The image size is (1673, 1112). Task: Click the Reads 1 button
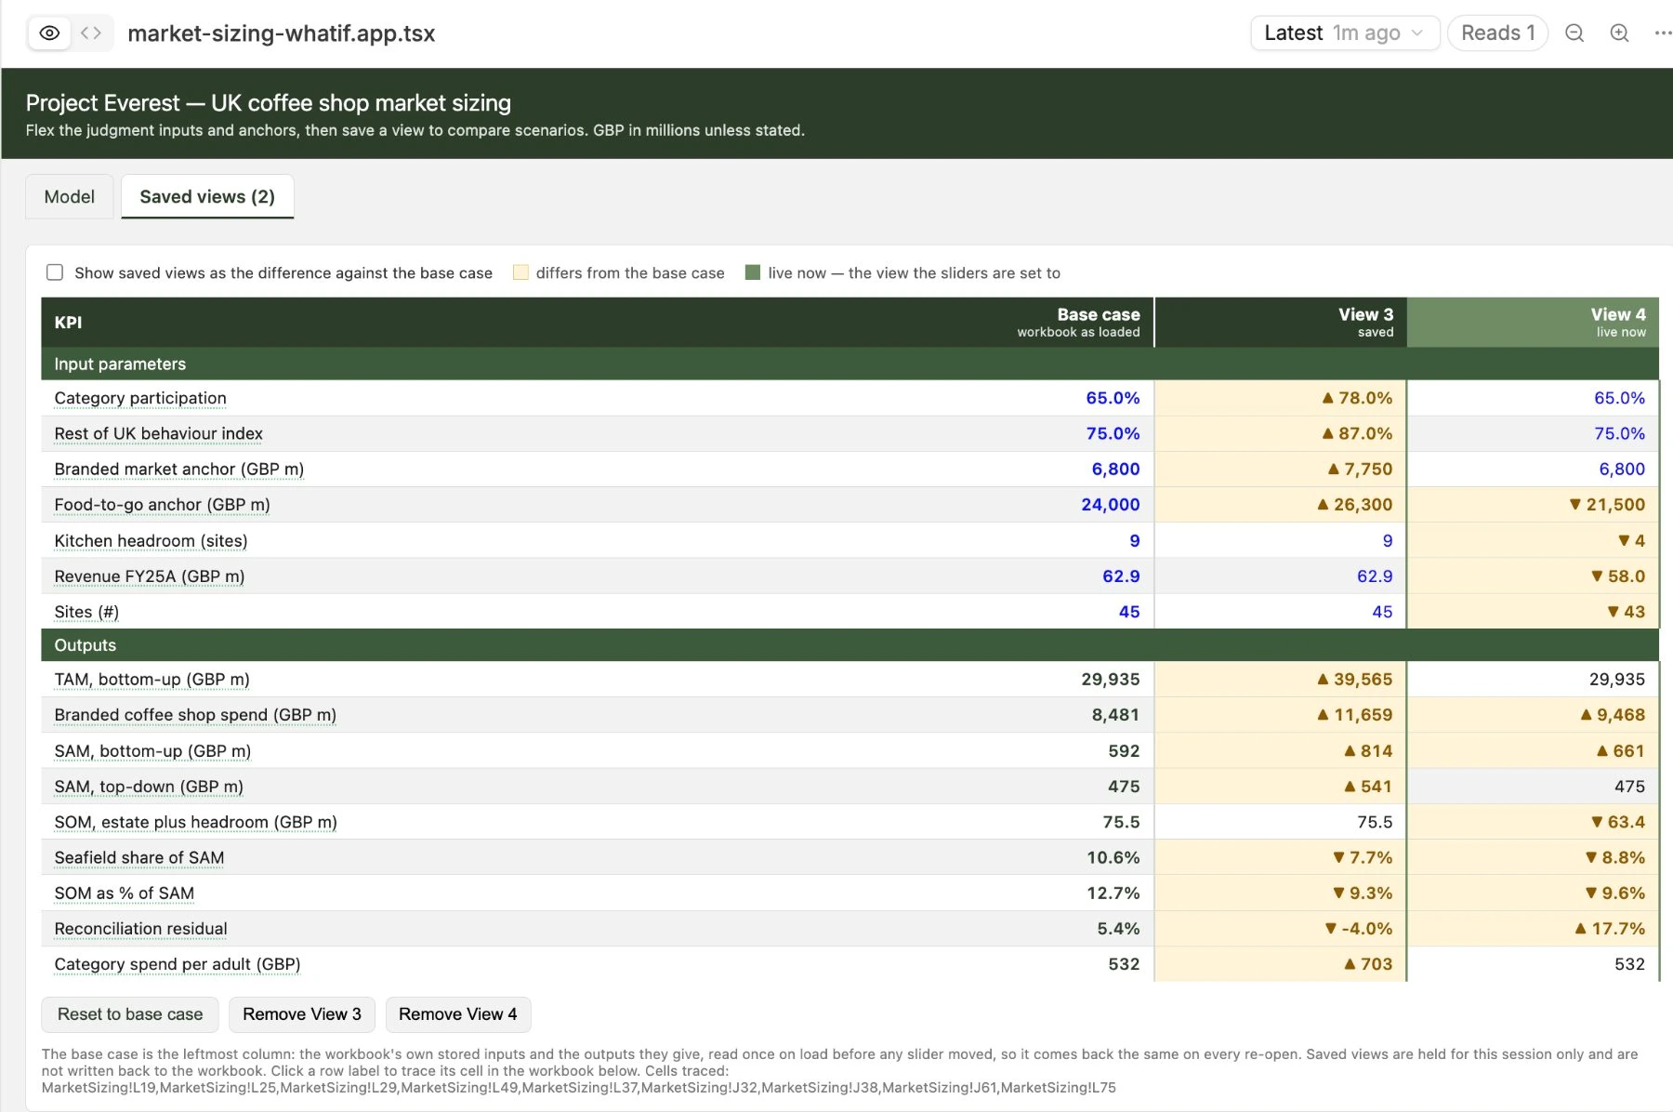pos(1497,33)
